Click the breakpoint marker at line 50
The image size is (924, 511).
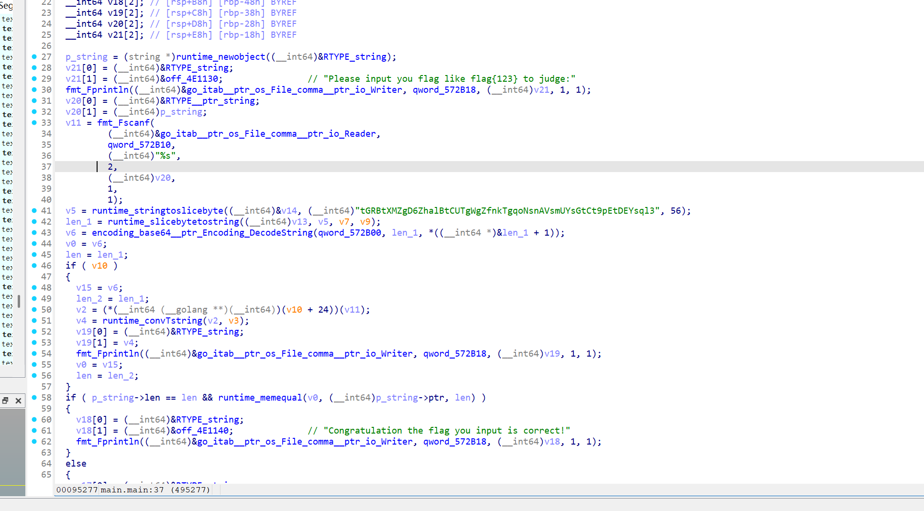34,310
